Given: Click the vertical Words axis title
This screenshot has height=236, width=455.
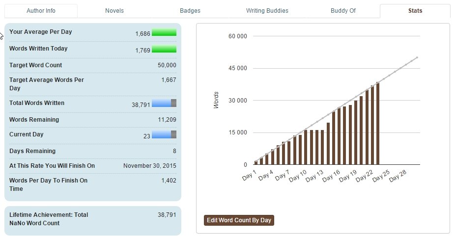Looking at the screenshot, I should 216,100.
